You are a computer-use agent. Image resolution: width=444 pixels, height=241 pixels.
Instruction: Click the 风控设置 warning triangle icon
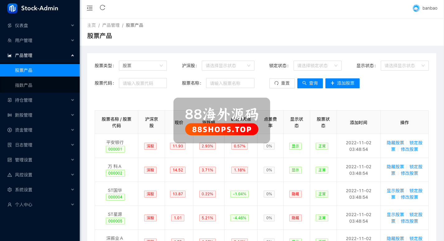click(10, 175)
